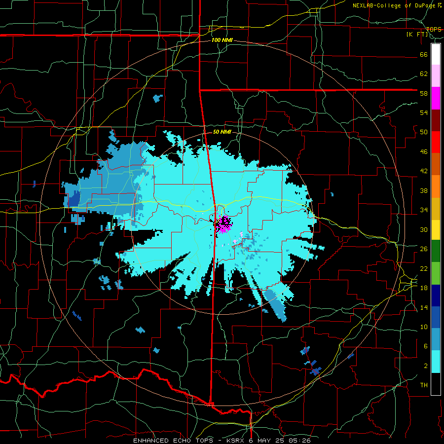Click the '[K FT]' units label
The height and width of the screenshot is (444, 444).
pos(417,35)
